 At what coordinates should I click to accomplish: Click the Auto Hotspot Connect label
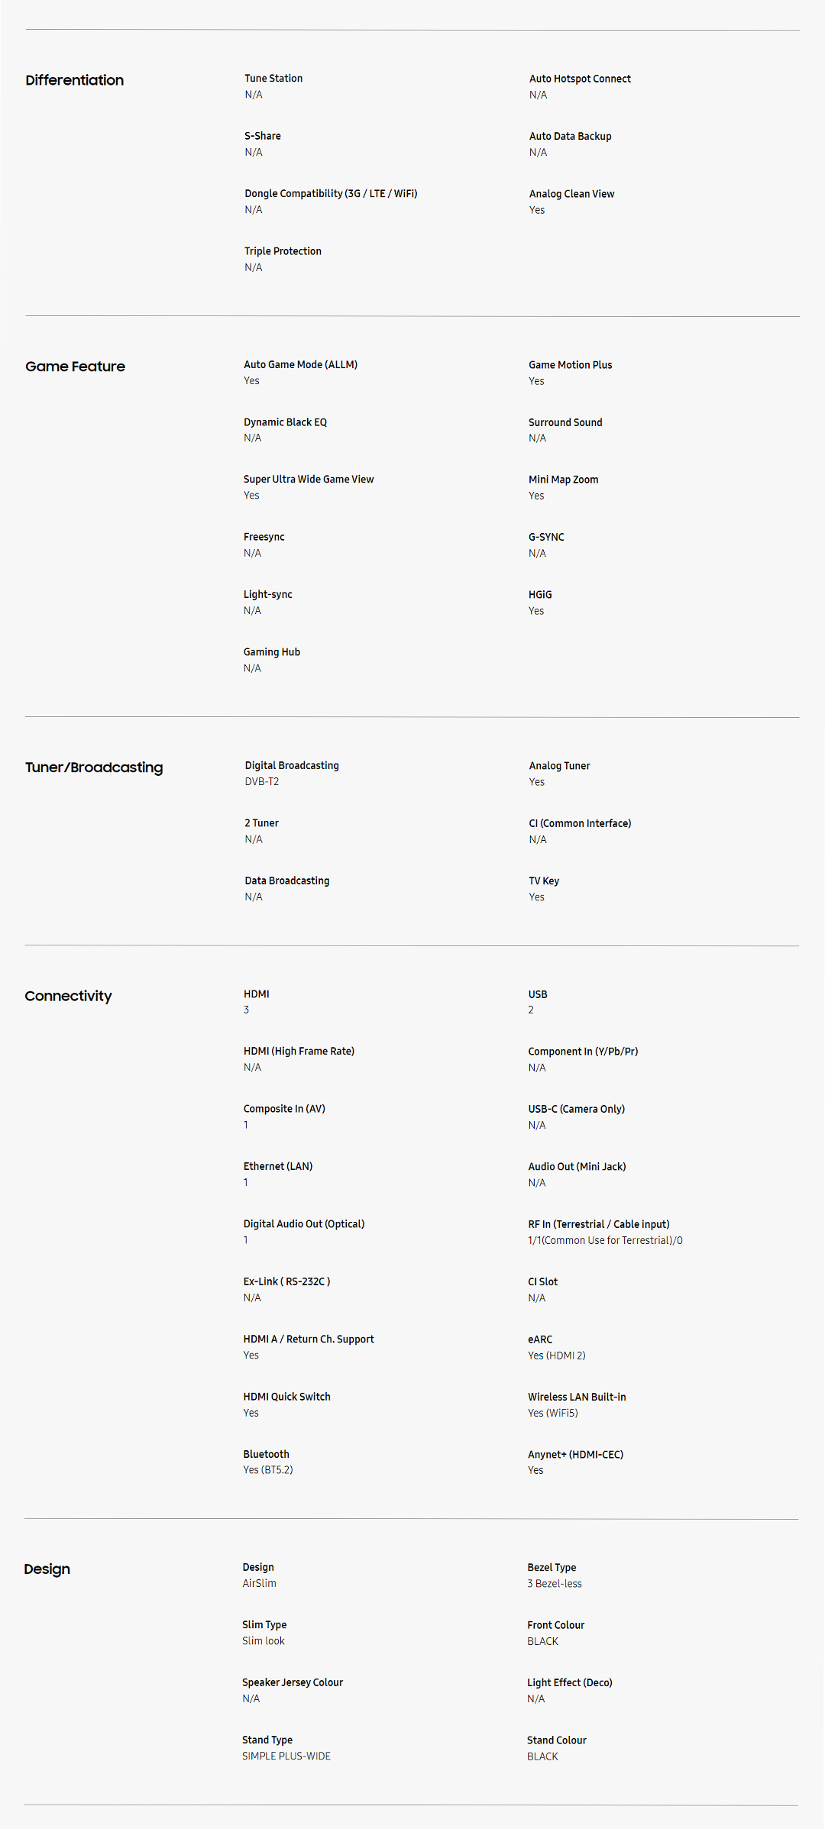pyautogui.click(x=580, y=79)
